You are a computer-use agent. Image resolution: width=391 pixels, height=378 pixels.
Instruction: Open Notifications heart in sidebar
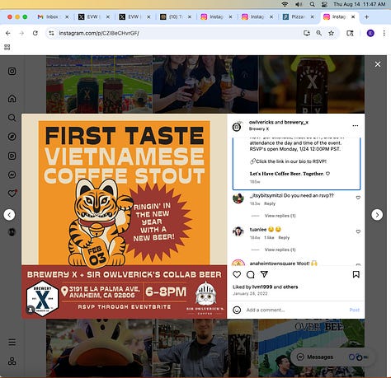coord(12,194)
